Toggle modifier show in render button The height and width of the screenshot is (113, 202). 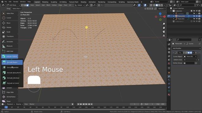191,53
